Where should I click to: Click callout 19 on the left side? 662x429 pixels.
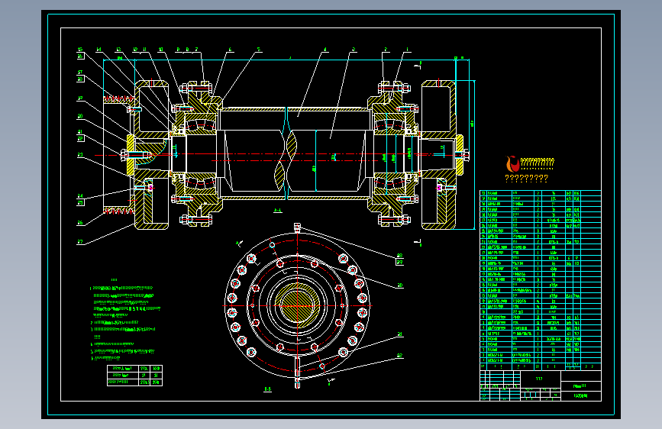[80, 98]
